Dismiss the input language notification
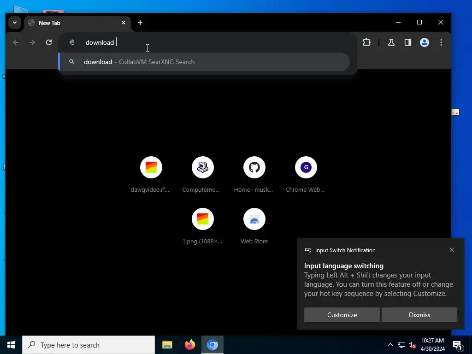Viewport: 472px width, 354px height. [x=419, y=315]
